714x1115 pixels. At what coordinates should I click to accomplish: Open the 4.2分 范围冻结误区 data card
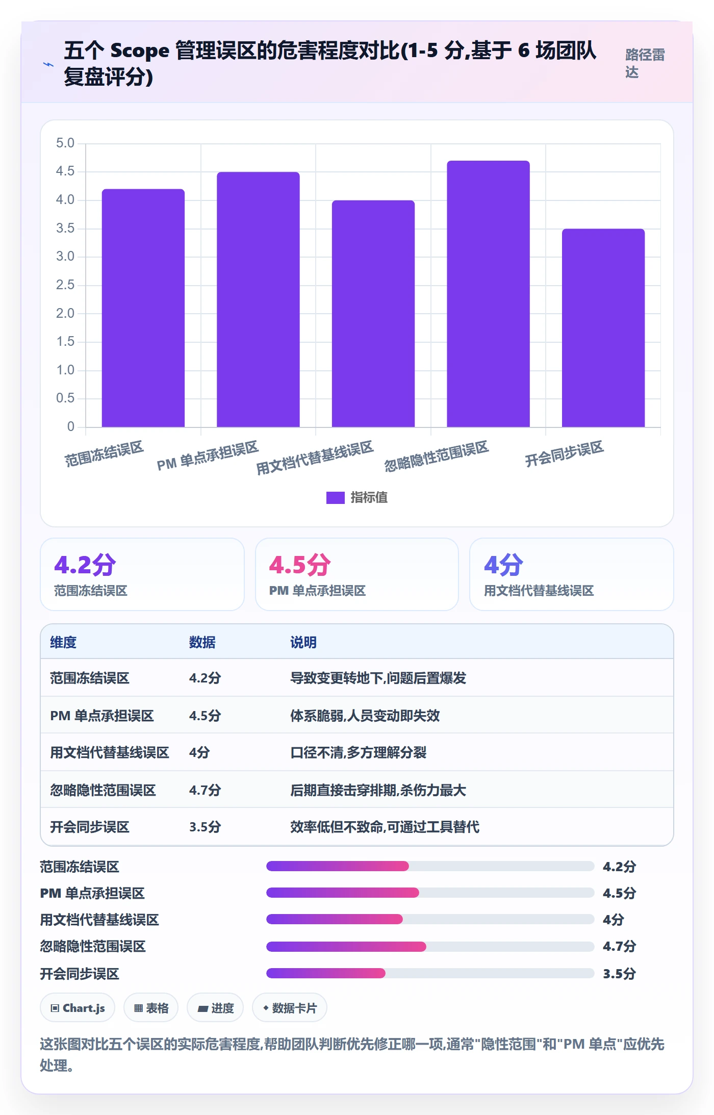pyautogui.click(x=142, y=574)
